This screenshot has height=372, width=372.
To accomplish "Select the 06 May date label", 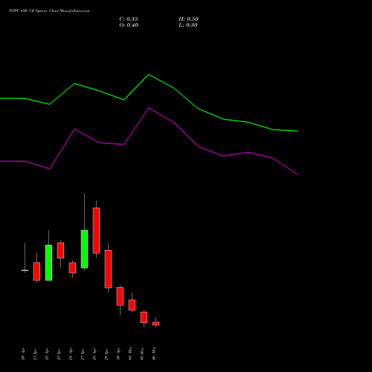I will 154,353.
